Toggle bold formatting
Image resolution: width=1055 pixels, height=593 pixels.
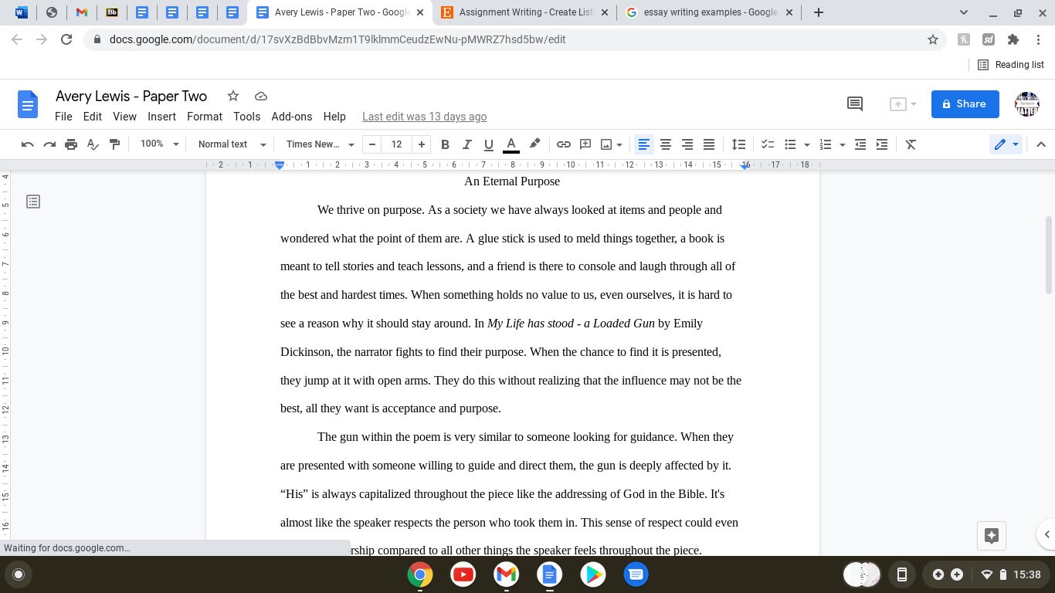[445, 144]
